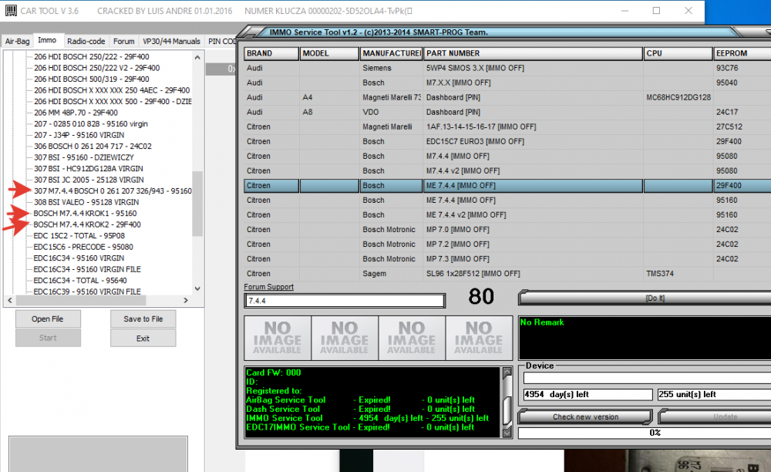Click the right arrow of the ECU list horizontal scrollbar
771x472 pixels.
pyautogui.click(x=186, y=300)
